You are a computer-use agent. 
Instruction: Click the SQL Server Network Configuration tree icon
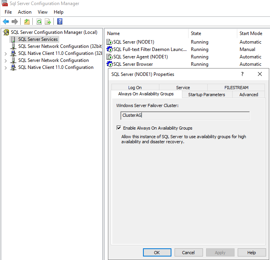13,60
